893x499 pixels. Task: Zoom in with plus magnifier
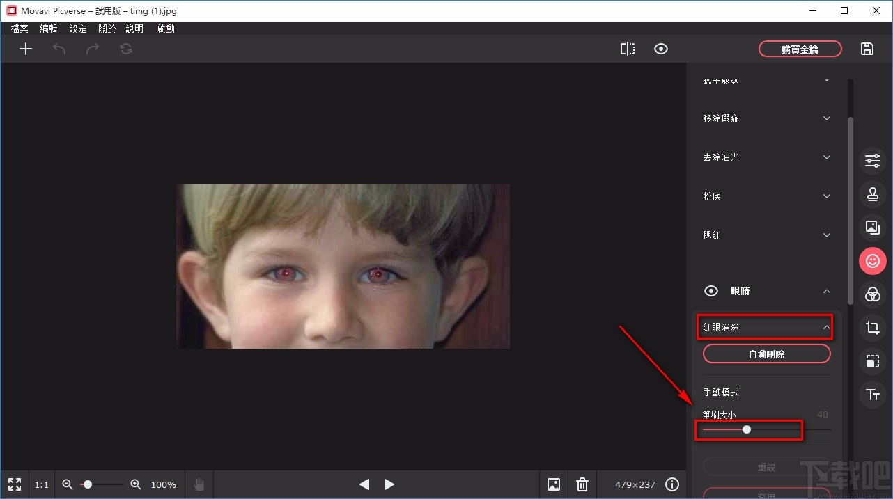(x=136, y=484)
